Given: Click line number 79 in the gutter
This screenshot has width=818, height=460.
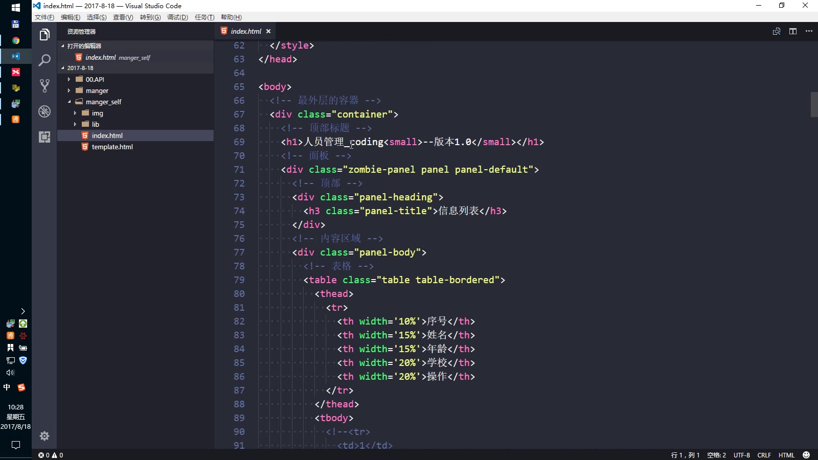Looking at the screenshot, I should coord(239,280).
